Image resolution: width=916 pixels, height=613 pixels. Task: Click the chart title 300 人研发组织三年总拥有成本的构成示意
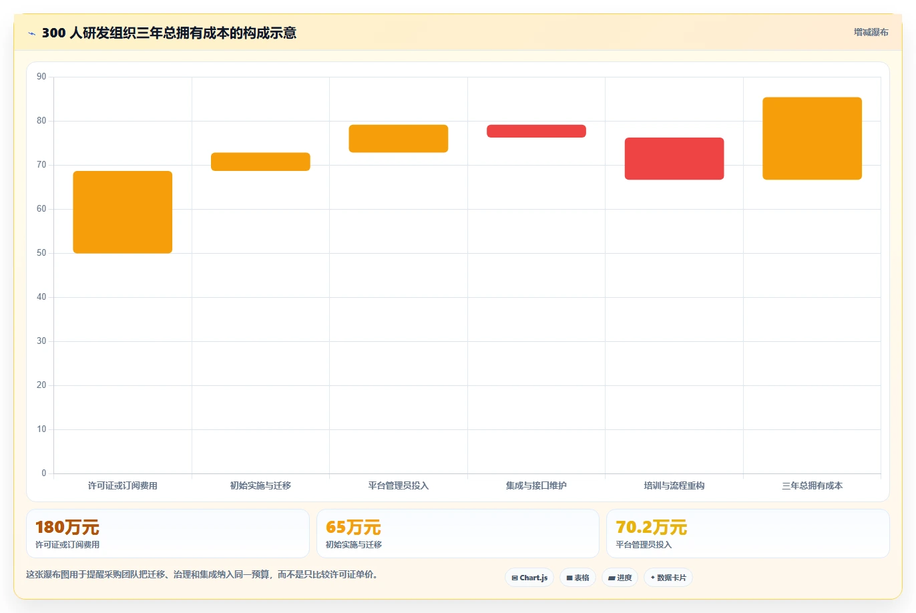(169, 33)
